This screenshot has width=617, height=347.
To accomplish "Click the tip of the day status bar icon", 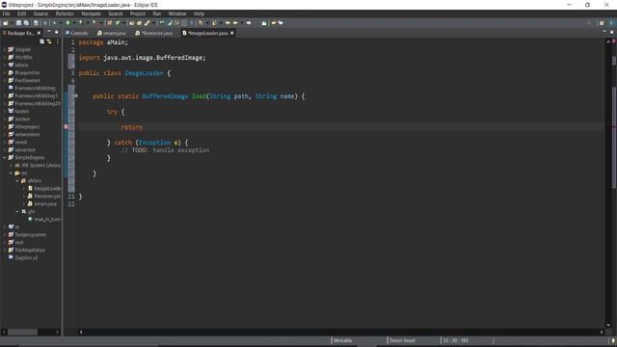I will pos(613,340).
